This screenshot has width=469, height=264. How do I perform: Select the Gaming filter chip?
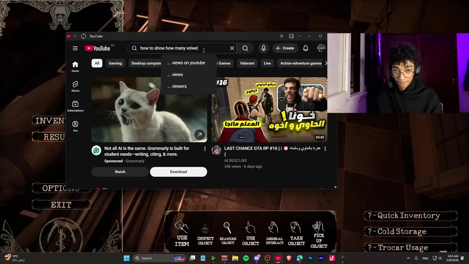tap(115, 63)
